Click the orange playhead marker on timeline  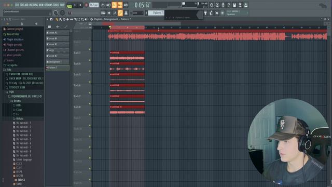pos(109,27)
